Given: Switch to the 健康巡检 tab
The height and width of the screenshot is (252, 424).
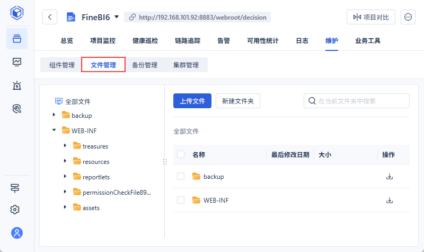Looking at the screenshot, I should coord(145,41).
